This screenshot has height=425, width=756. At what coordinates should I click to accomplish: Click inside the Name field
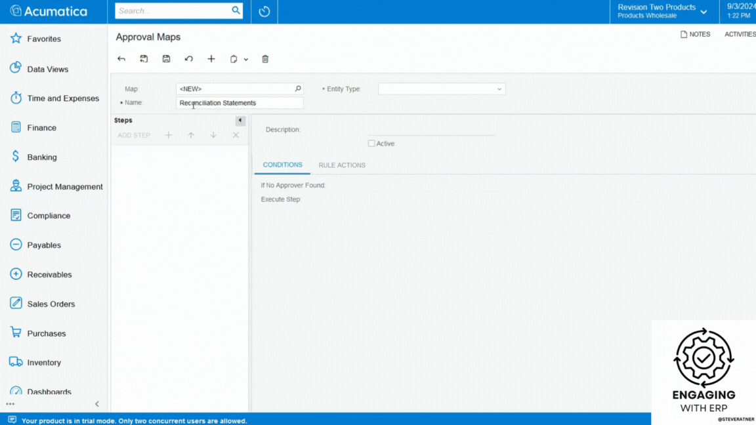240,103
